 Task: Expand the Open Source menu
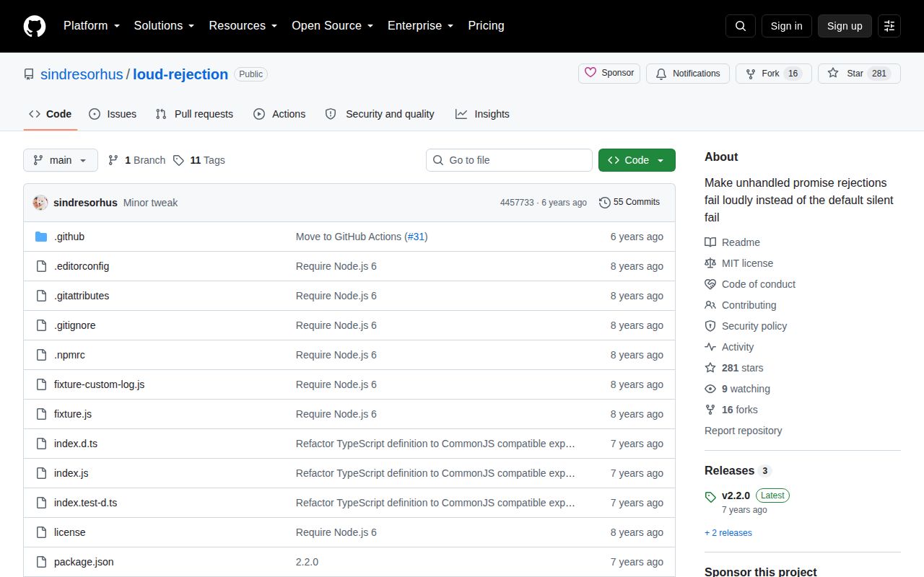[x=332, y=26]
